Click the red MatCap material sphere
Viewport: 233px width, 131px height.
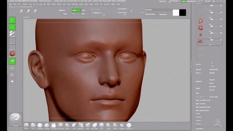(x=12, y=54)
